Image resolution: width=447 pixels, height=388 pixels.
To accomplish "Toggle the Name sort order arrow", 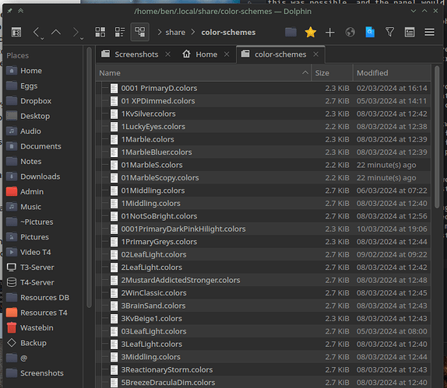I will tap(305, 72).
